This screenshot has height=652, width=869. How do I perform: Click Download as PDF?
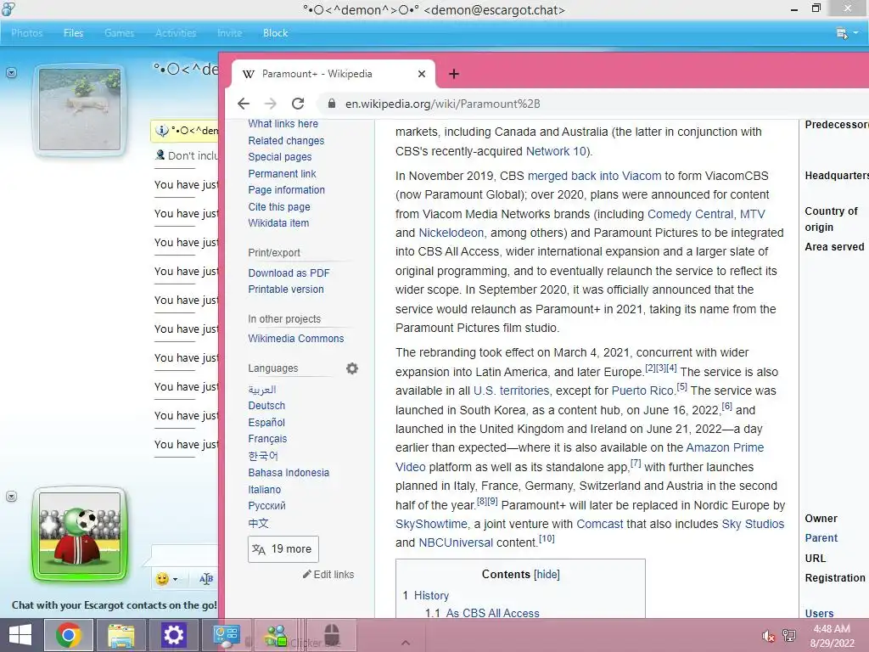pos(289,273)
